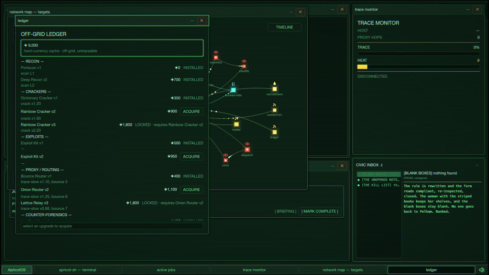Select the watchlist node on network map
489x275 pixels.
(216, 58)
